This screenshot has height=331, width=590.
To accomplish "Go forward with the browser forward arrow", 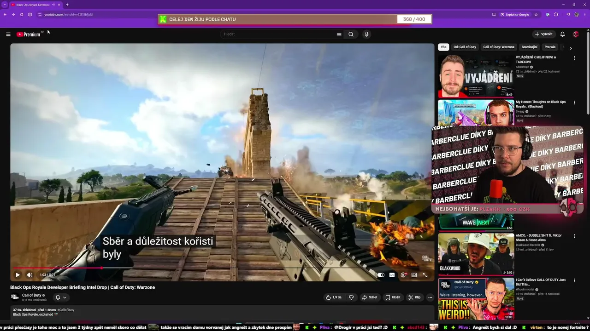I will pos(13,14).
